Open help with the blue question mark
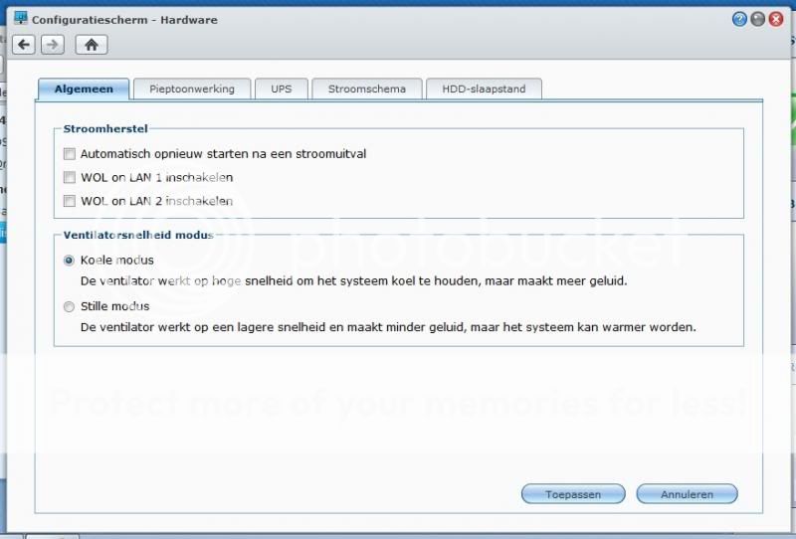The width and height of the screenshot is (796, 539). point(739,19)
